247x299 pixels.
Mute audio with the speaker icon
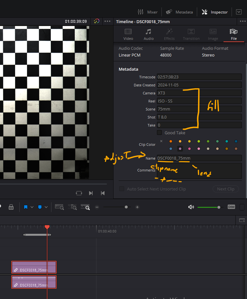click(191, 207)
